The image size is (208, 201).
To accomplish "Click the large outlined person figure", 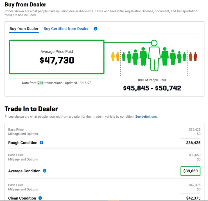I will coord(154,56).
